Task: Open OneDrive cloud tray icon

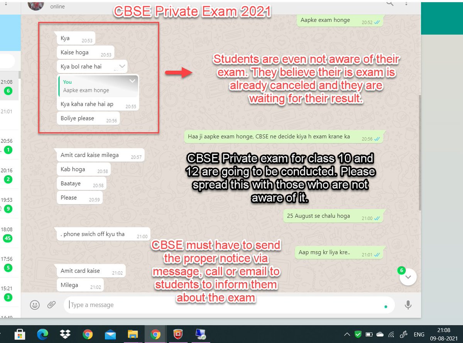Action: [x=380, y=334]
